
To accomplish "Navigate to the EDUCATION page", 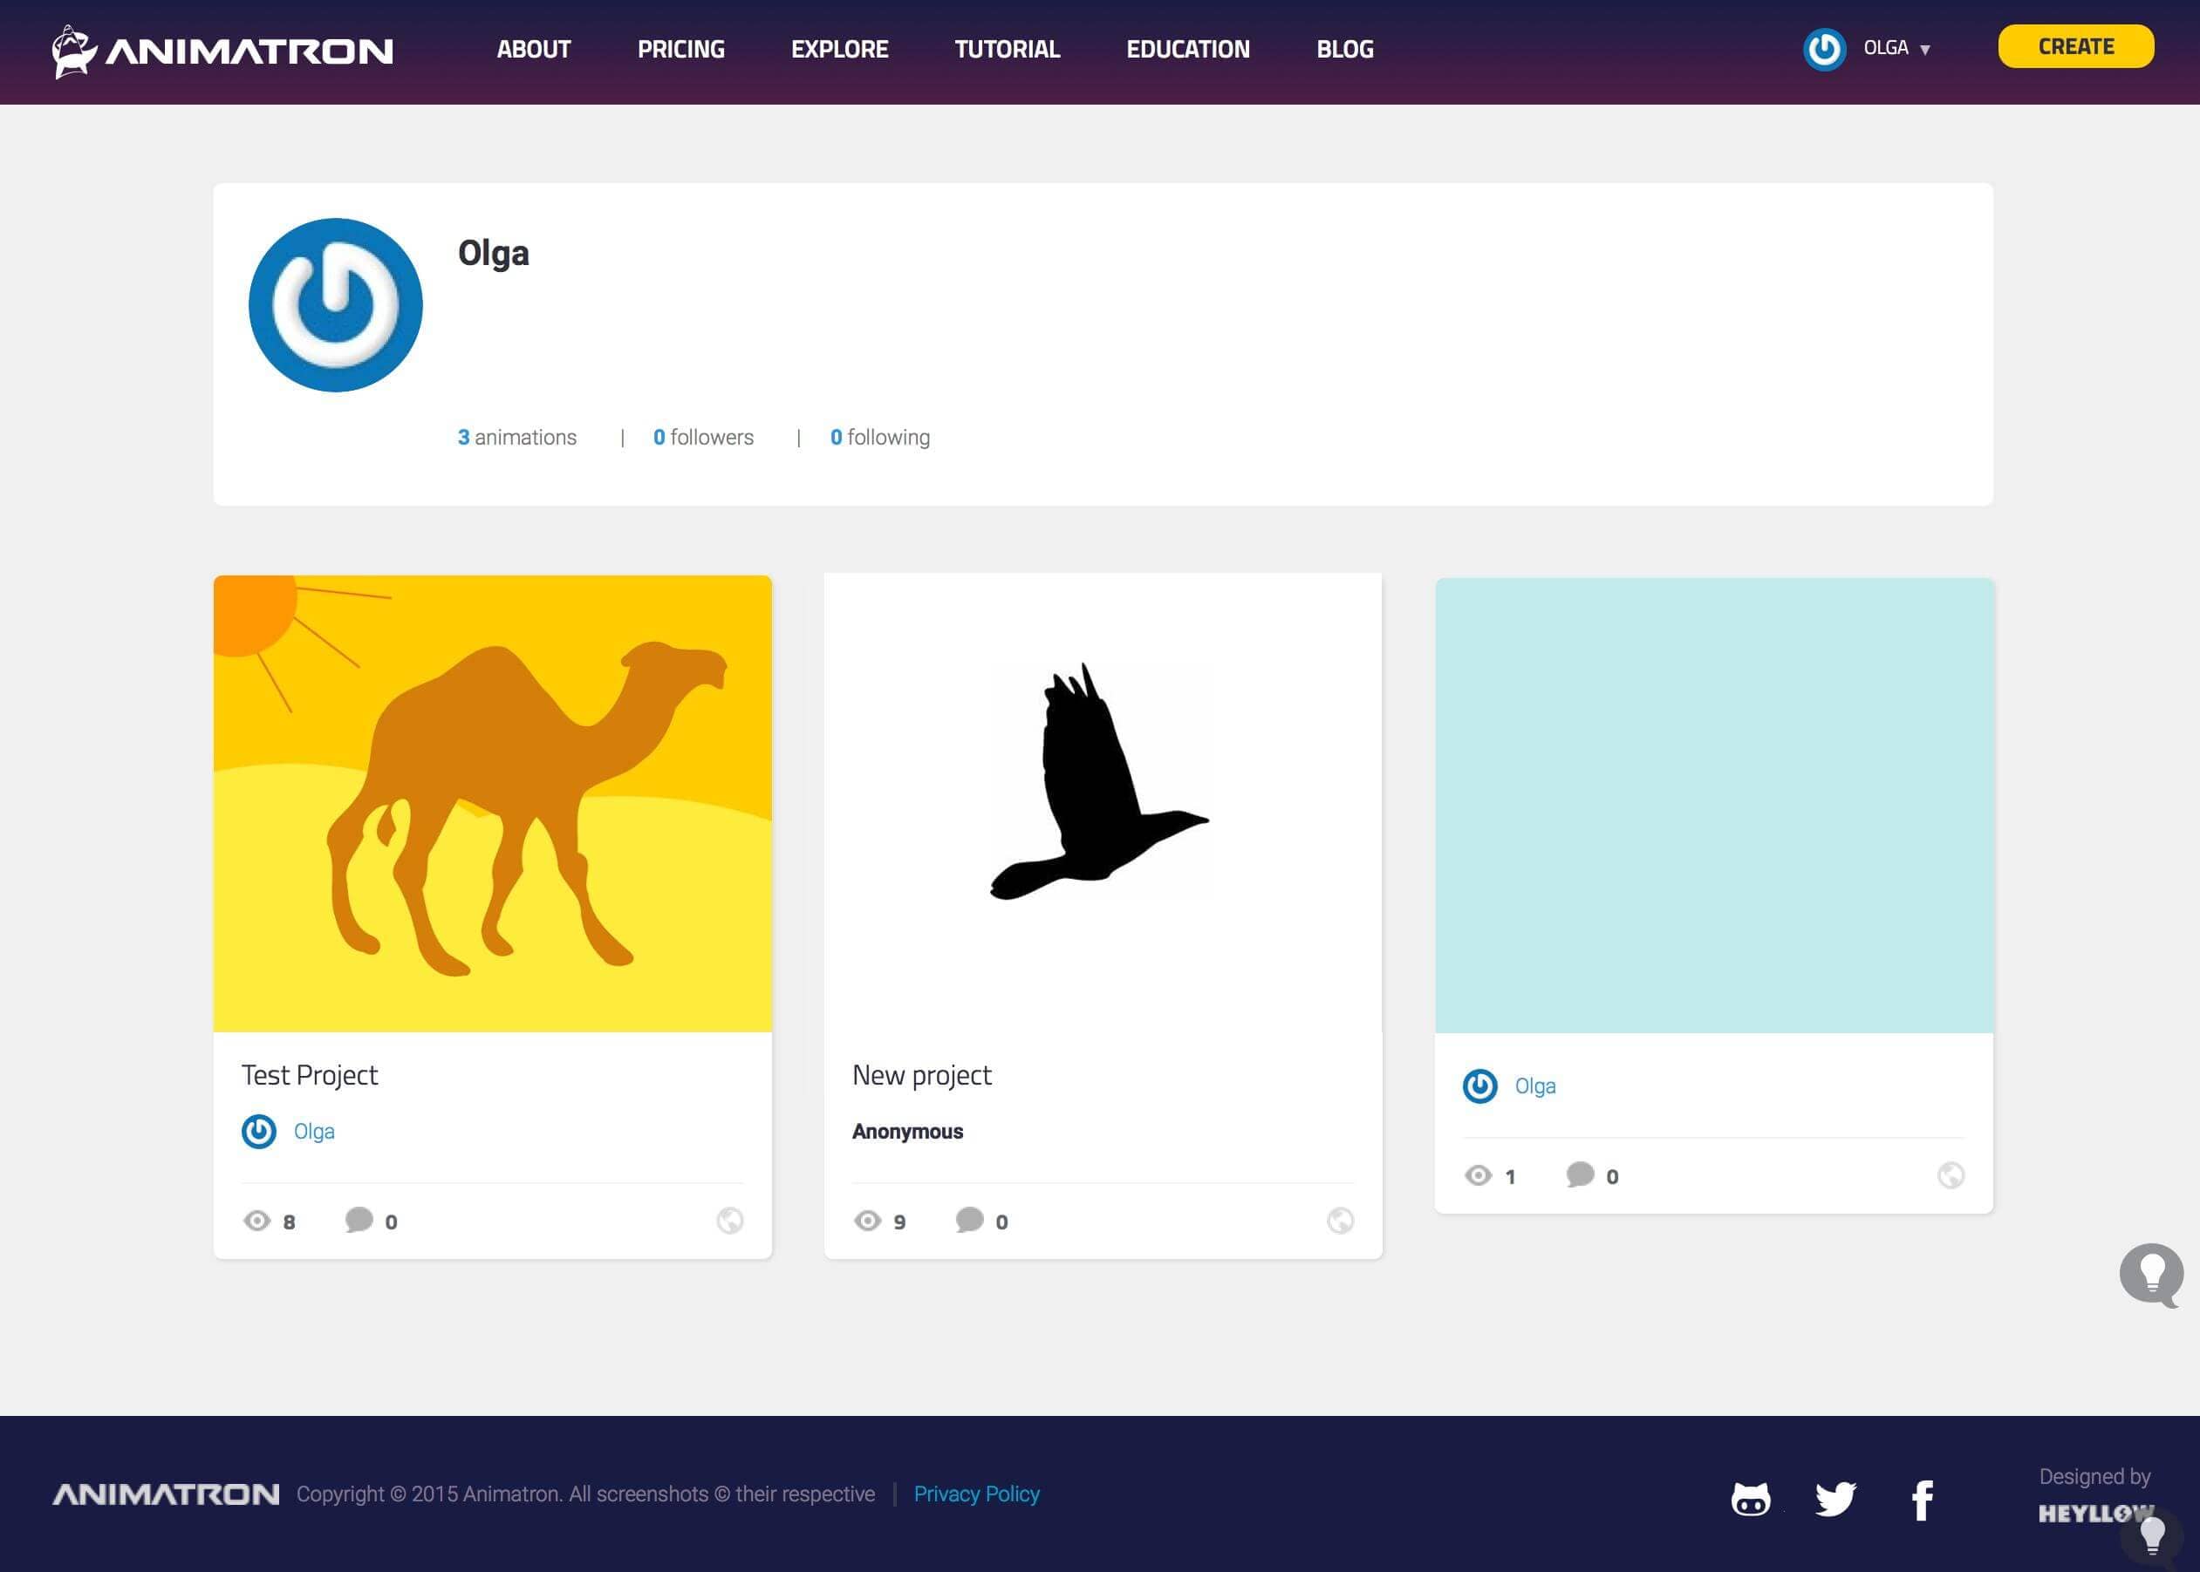I will pos(1188,50).
